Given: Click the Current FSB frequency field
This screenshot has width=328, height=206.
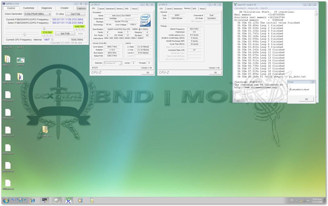Looking at the screenshot, I should pyautogui.click(x=68, y=19).
